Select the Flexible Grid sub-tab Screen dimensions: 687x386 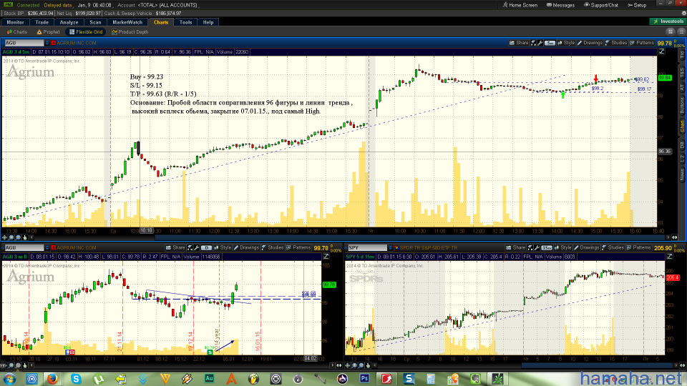[x=86, y=32]
